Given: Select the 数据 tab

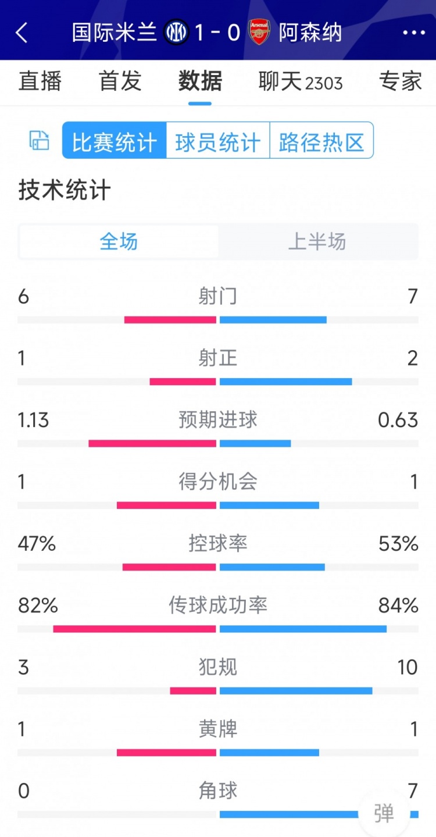Looking at the screenshot, I should 200,81.
